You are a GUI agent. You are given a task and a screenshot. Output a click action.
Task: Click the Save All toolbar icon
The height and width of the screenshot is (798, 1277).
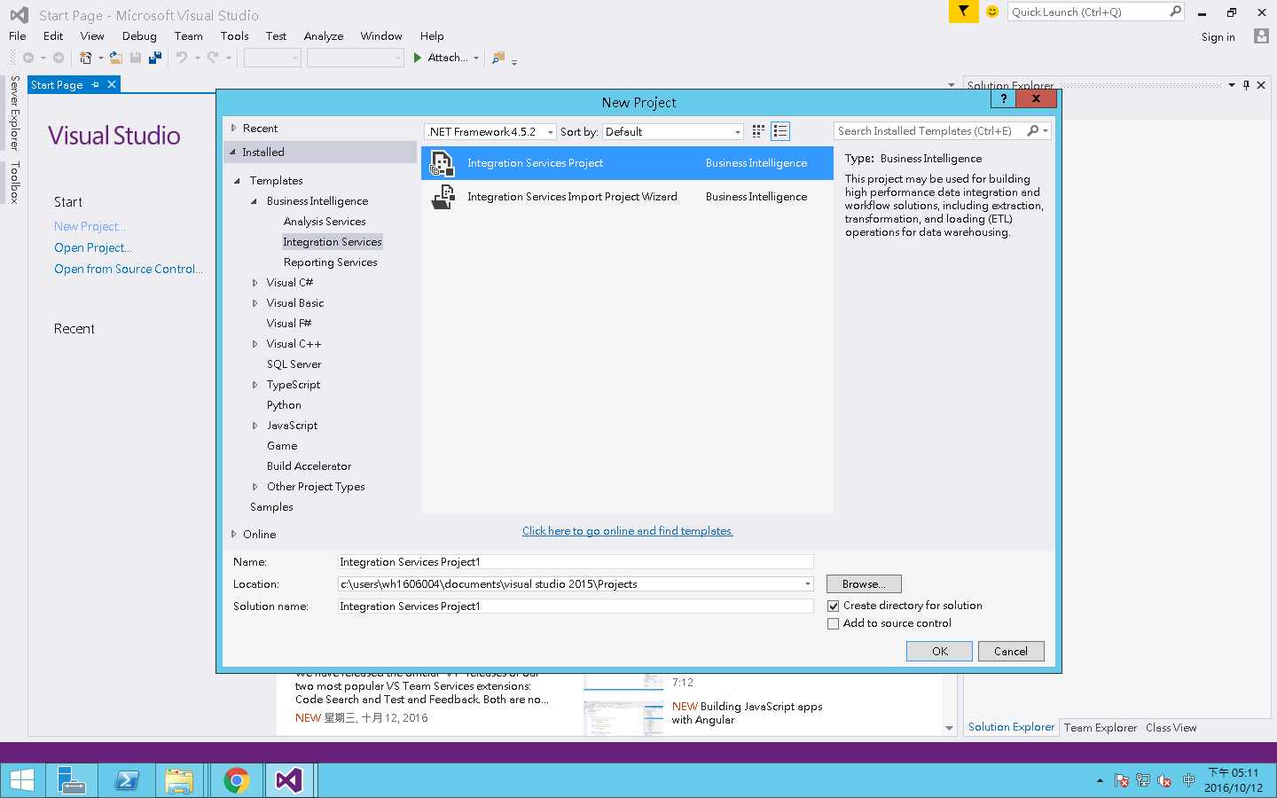(155, 58)
